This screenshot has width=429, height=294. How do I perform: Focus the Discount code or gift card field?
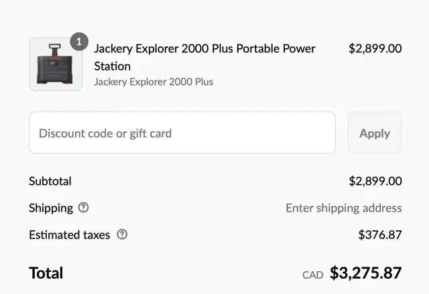[182, 133]
